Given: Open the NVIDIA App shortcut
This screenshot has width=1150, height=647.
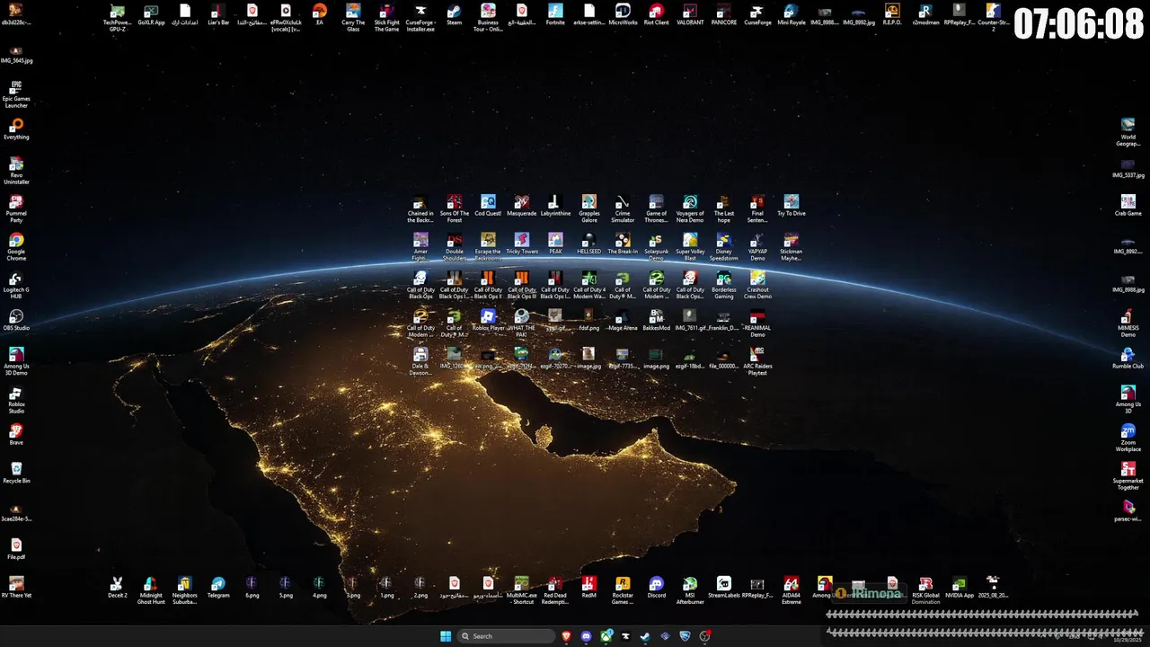Looking at the screenshot, I should (960, 587).
